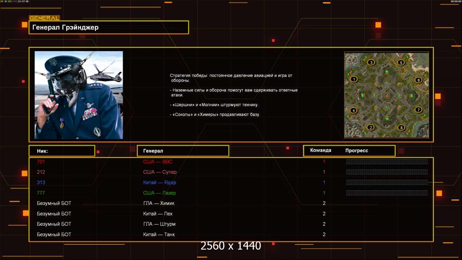The width and height of the screenshot is (462, 260).
Task: Click the General Granger portrait image
Action: pyautogui.click(x=79, y=95)
